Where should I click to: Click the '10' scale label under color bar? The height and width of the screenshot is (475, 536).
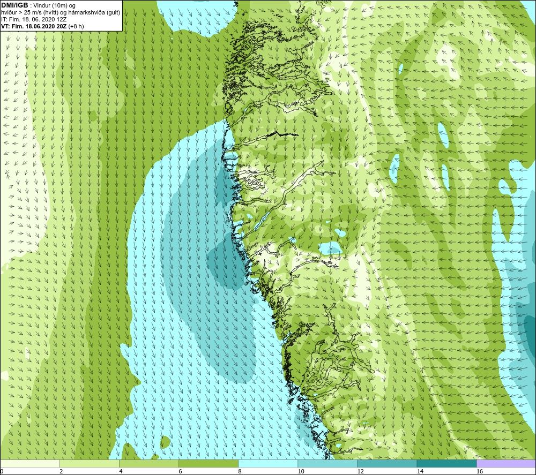click(x=301, y=471)
